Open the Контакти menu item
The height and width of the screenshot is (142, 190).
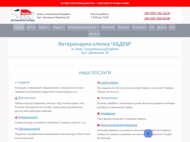[x=94, y=34]
